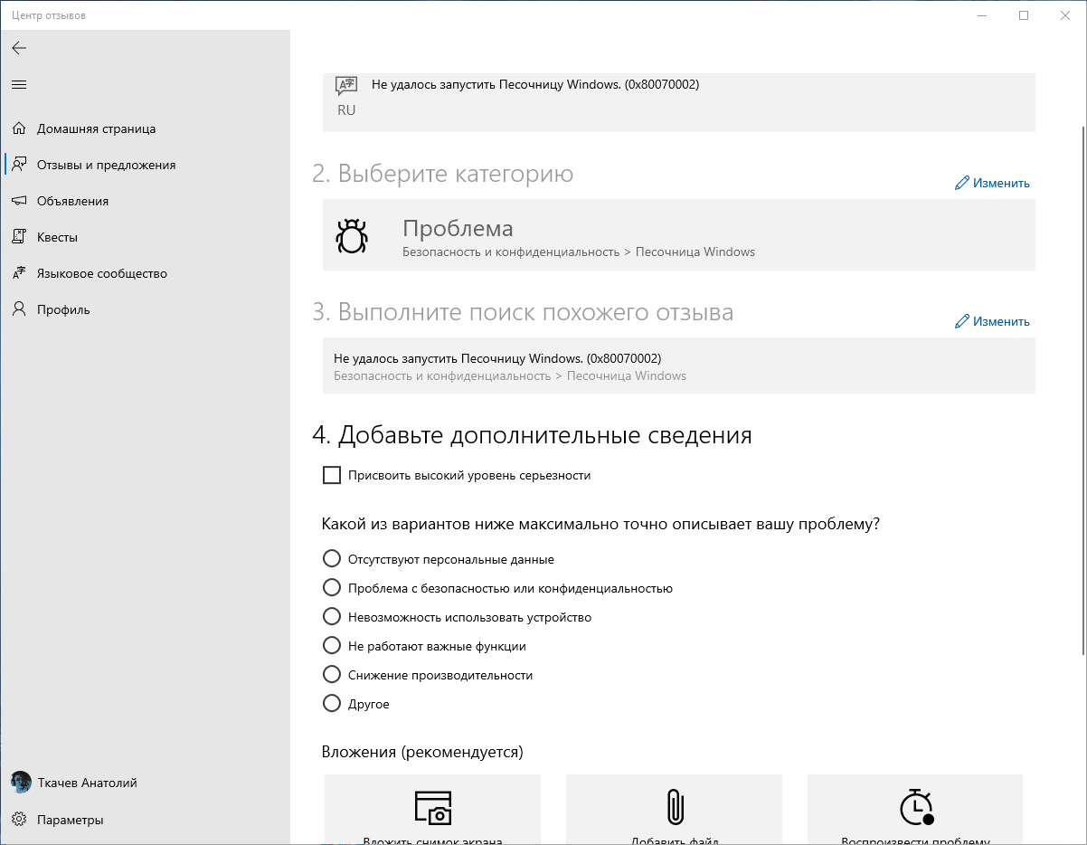
Task: Open the Профиль page
Action: pos(145,309)
